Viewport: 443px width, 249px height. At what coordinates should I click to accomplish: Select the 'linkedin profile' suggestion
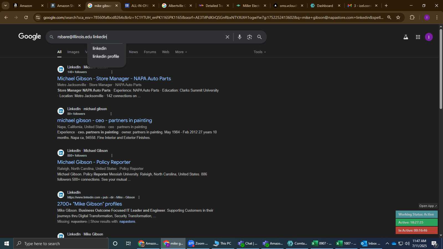(106, 56)
